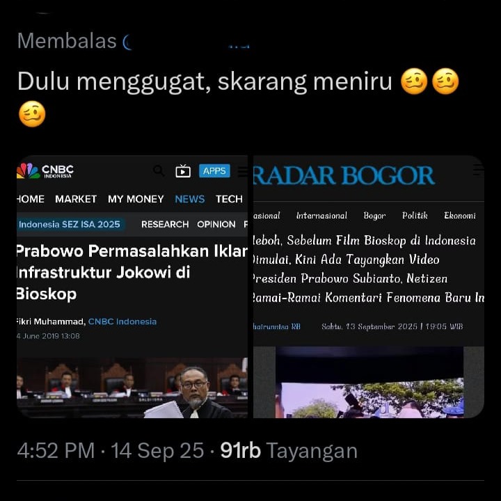This screenshot has height=501, width=501.
Task: Open the Radar Bogor hamburger menu
Action: pyautogui.click(x=478, y=170)
